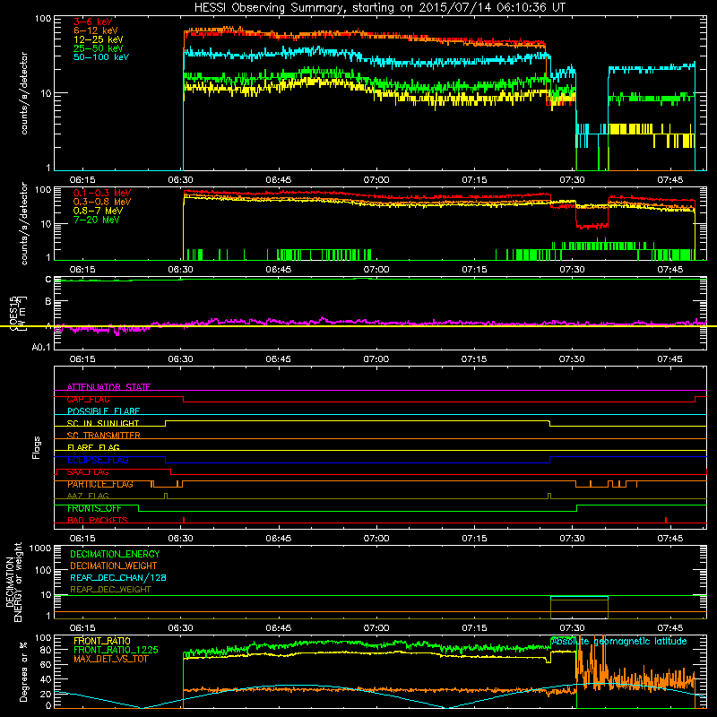Click the HESSI Observing Summary title

380,8
